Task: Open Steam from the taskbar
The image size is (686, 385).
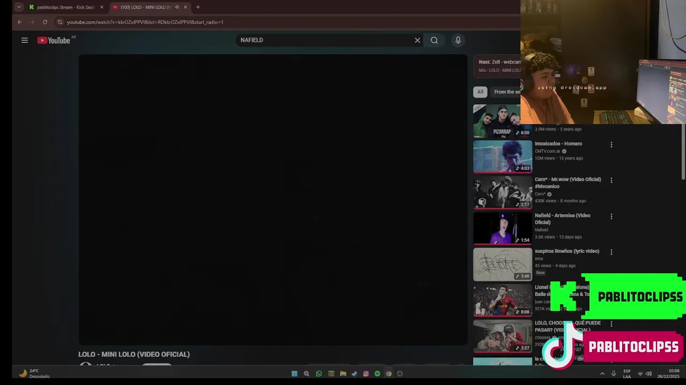Action: (x=354, y=374)
